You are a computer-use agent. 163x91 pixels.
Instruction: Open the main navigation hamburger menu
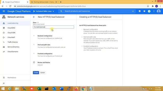pos(4,11)
